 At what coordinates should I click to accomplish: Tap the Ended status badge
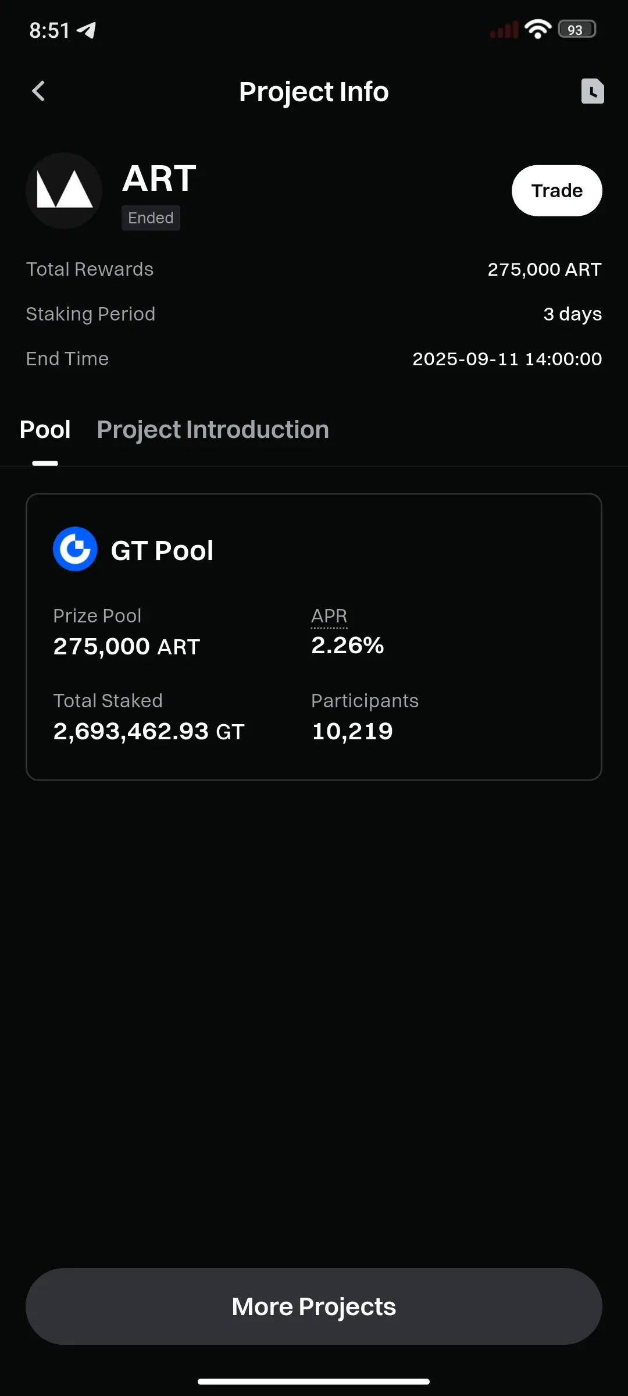pos(151,218)
